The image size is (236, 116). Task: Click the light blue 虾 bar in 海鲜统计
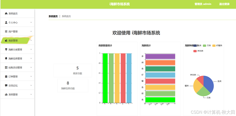point(160,75)
